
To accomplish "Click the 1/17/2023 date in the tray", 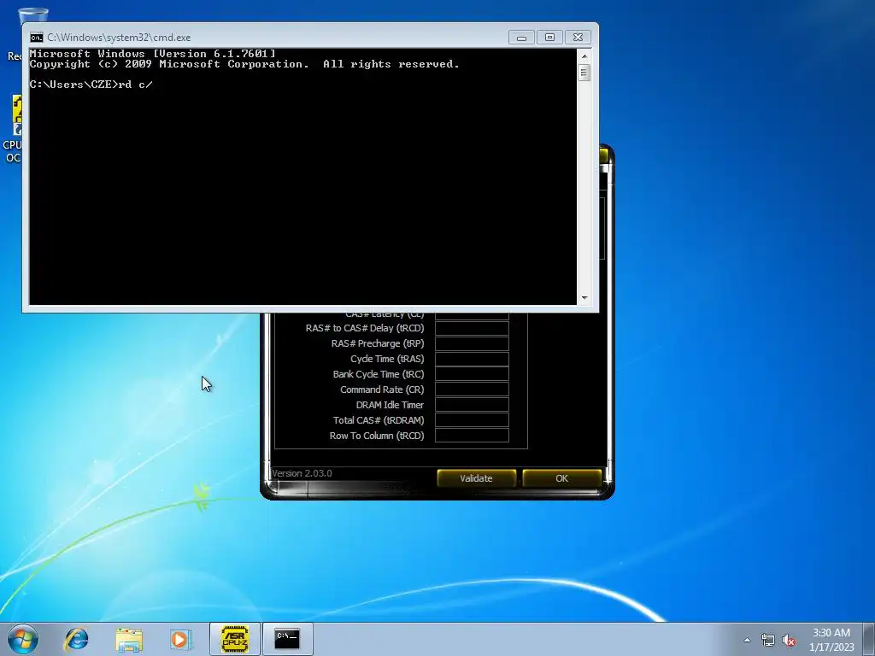I will coord(831,647).
